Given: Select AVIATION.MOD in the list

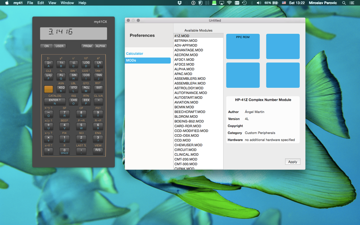Looking at the screenshot, I should (198, 103).
